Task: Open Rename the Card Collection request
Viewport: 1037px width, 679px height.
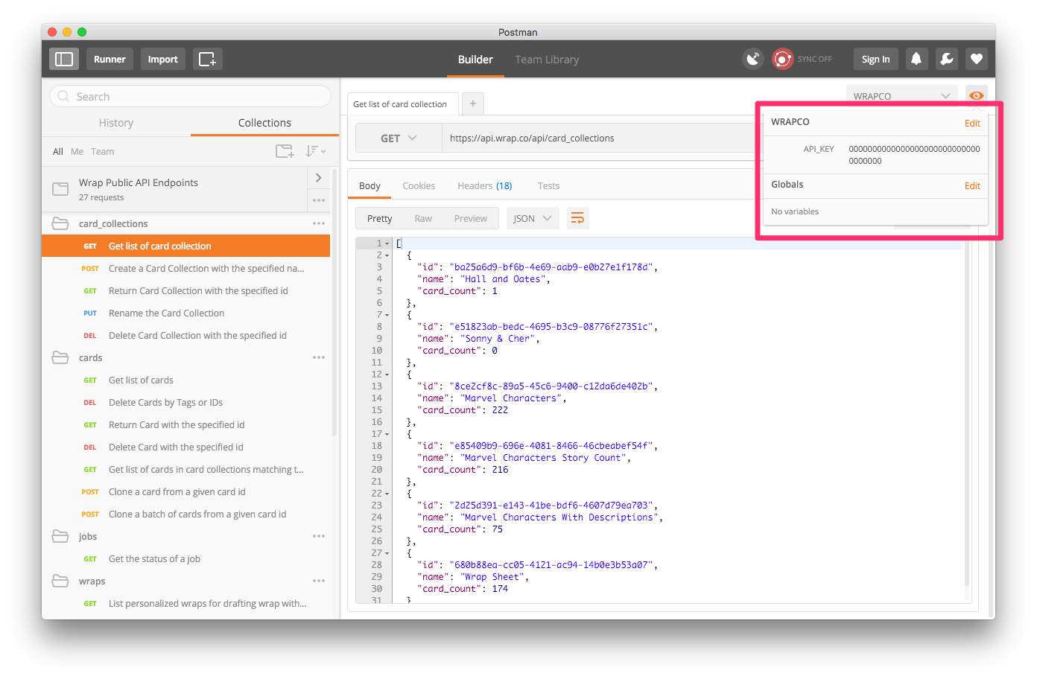Action: (x=185, y=313)
